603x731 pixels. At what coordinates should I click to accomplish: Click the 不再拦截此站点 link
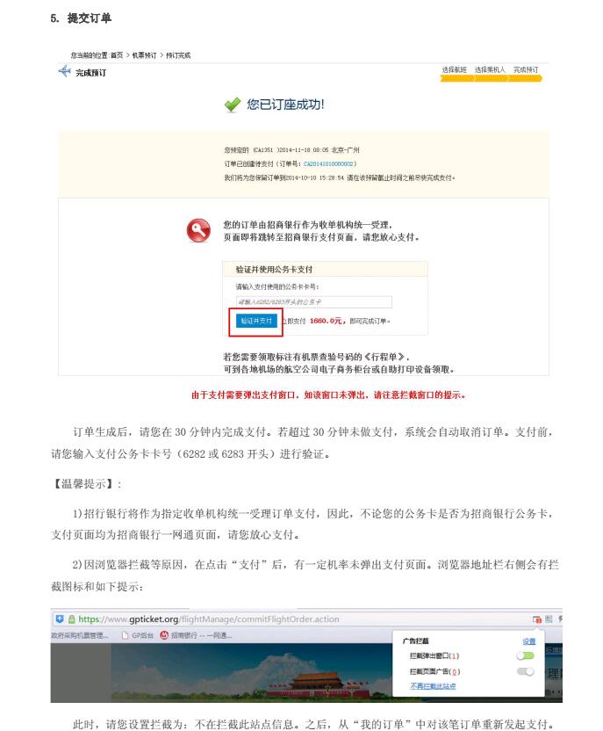point(433,686)
